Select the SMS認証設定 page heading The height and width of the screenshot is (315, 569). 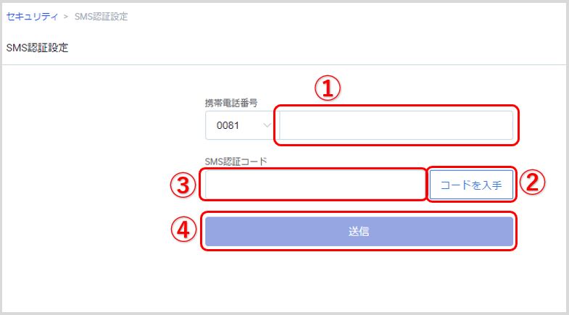[37, 48]
